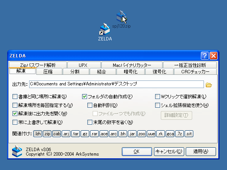The image size is (227, 170).
Task: Open the 分割 tab
Action: click(x=76, y=71)
